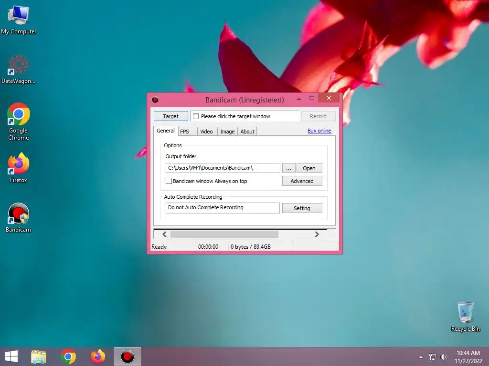Open network status tray icon

433,356
